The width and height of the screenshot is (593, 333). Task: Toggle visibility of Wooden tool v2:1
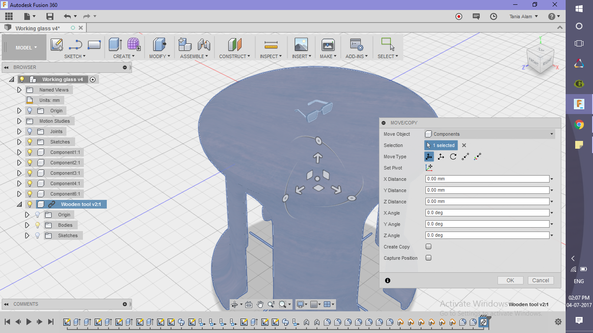click(30, 204)
